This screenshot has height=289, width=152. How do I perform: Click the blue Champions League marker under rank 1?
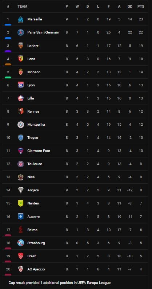click(x=8, y=25)
